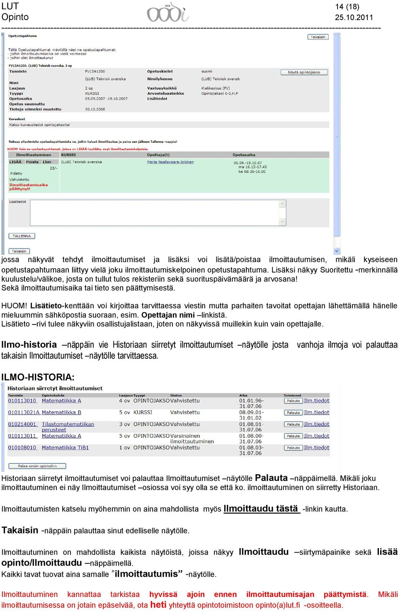Click the Takaisin button below TALLENNA
The height and width of the screenshot is (612, 398).
19,251
